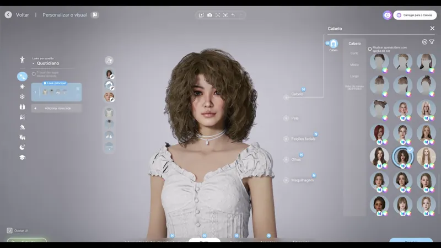Select the party popper outfit icon

pos(22,117)
